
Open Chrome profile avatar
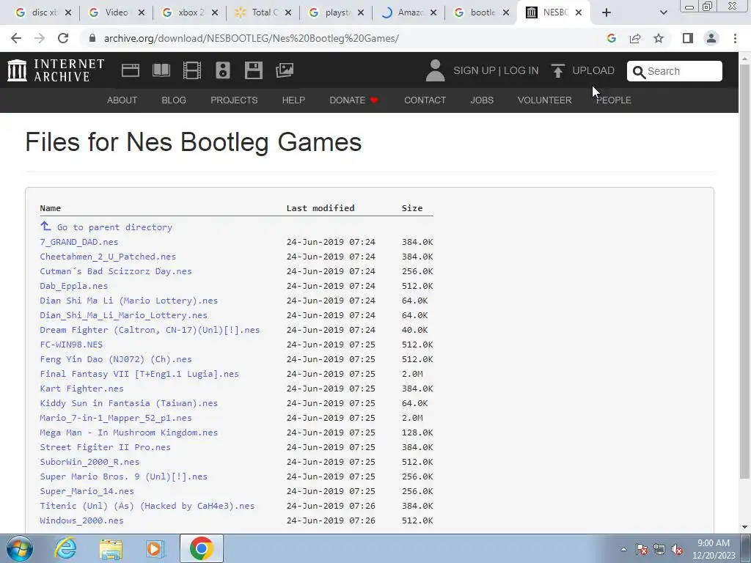[711, 38]
